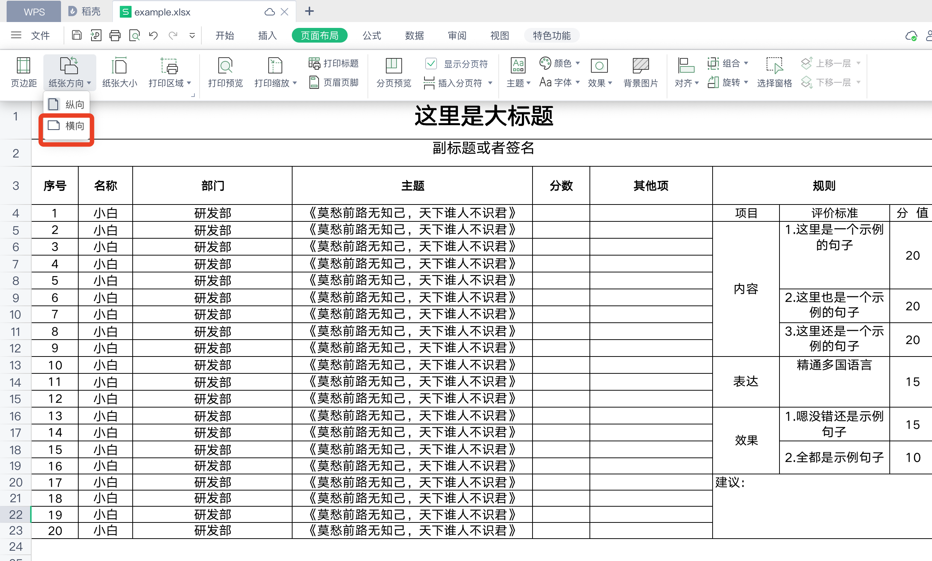Click the new tab plus button
Screen dimensions: 932x561
(x=309, y=11)
